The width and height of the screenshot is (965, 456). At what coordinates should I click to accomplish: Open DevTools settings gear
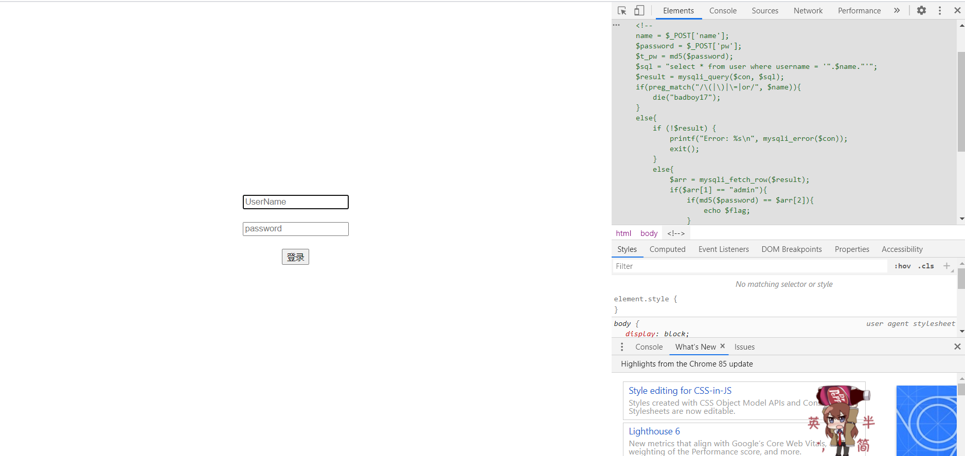(921, 10)
